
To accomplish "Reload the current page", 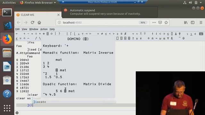I will click(x=33, y=23).
